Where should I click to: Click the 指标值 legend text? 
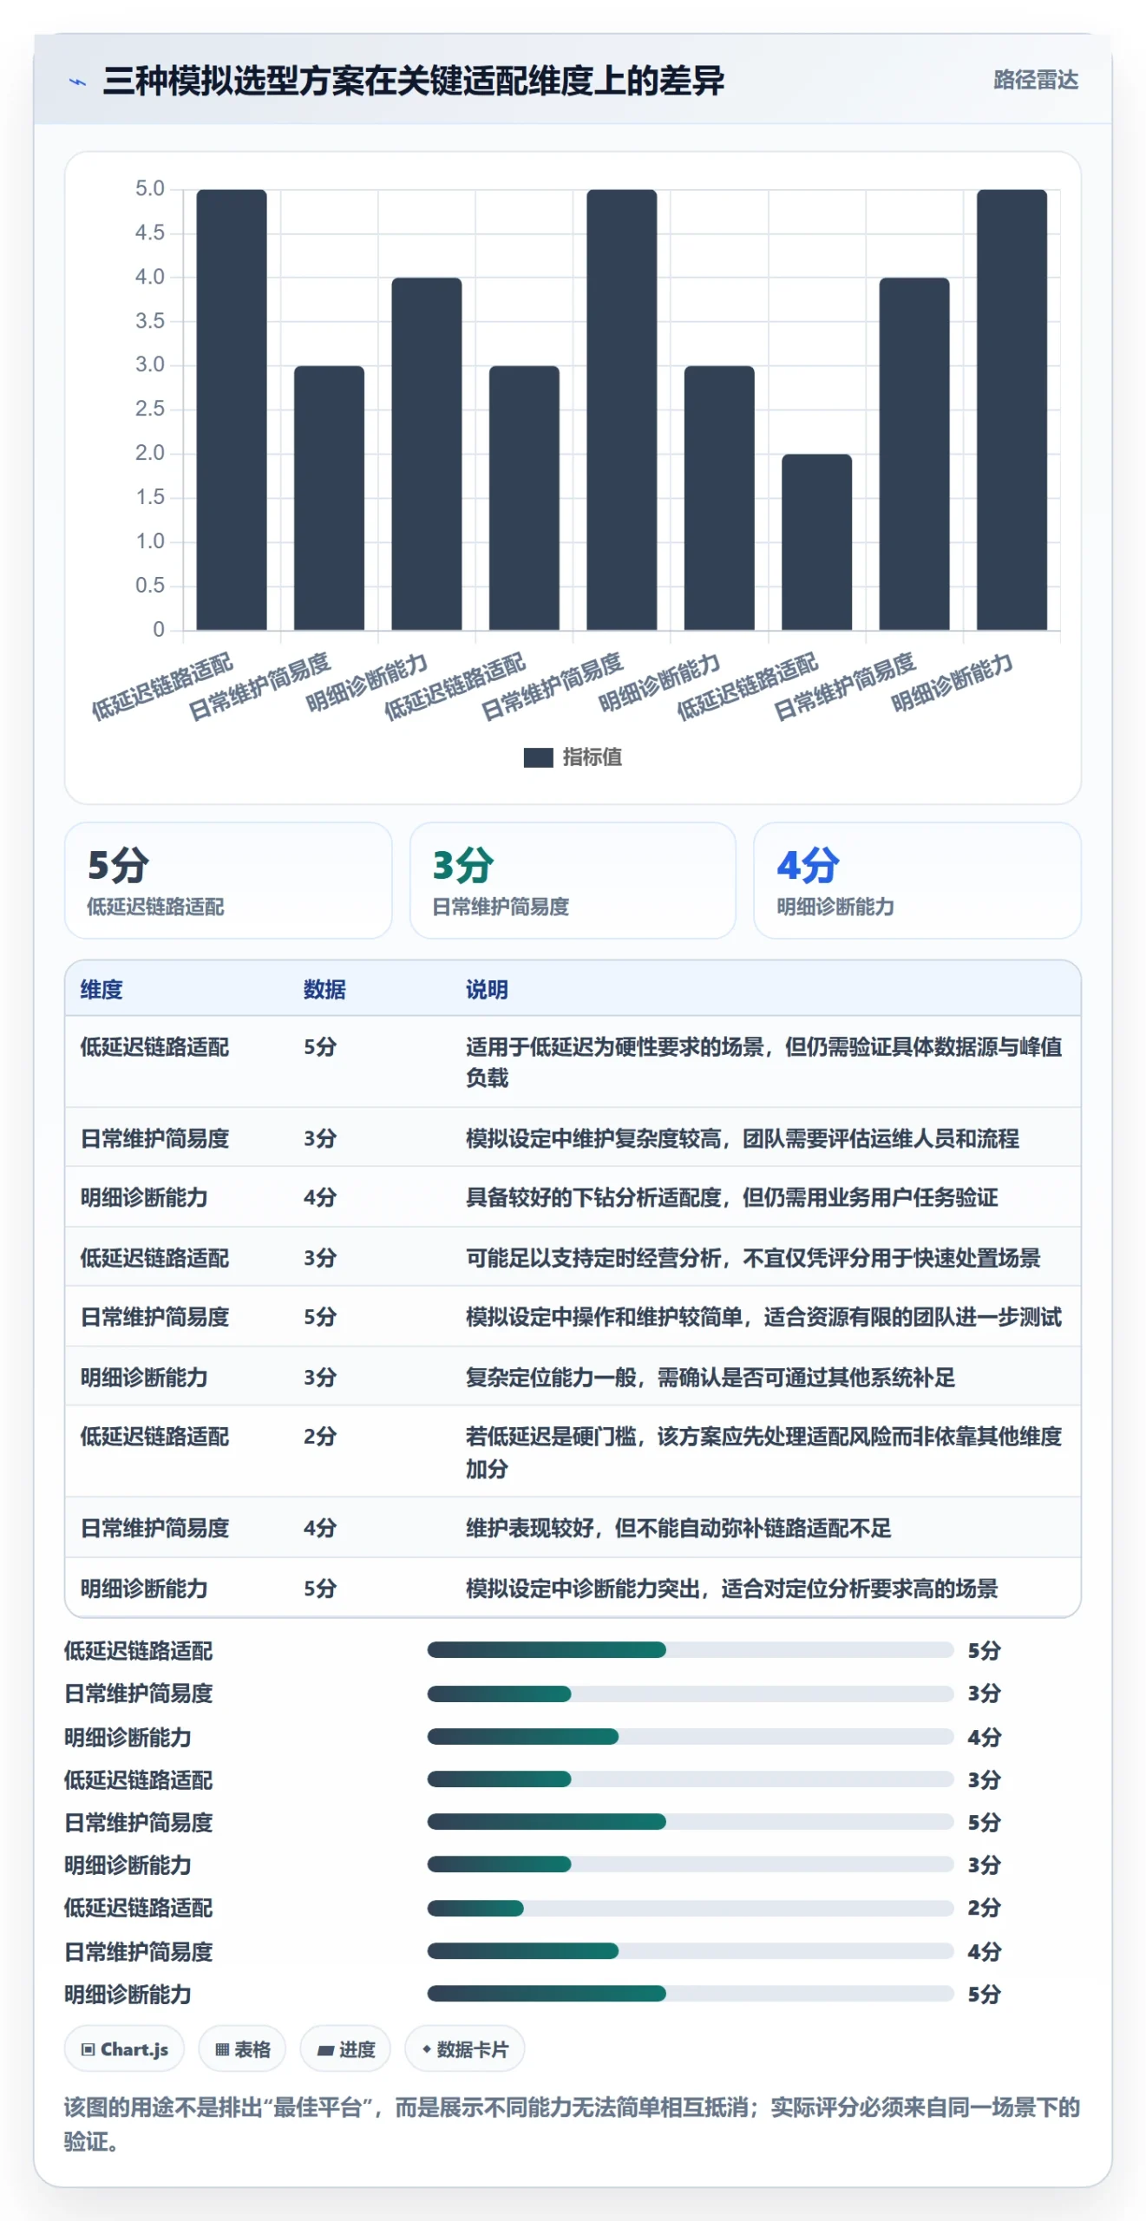[x=592, y=757]
